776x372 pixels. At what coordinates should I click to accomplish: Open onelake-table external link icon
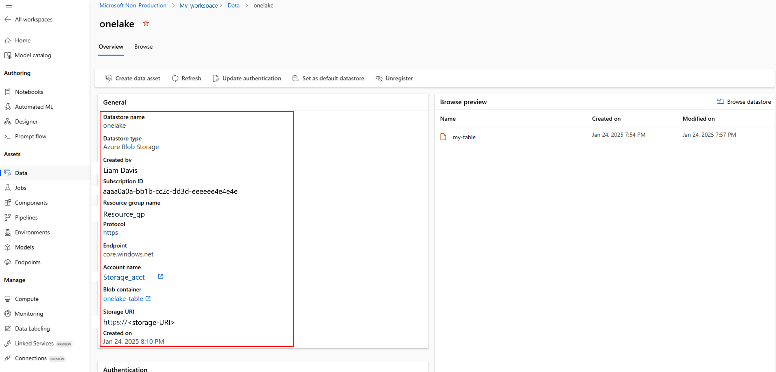(x=148, y=299)
